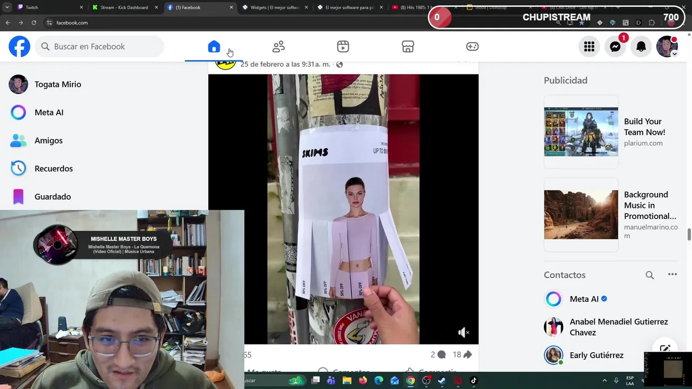Open TikTok from the taskbar
Image resolution: width=692 pixels, height=389 pixels.
474,380
